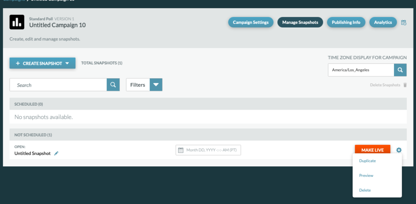Open Campaign Settings tab
The image size is (416, 204).
[250, 22]
